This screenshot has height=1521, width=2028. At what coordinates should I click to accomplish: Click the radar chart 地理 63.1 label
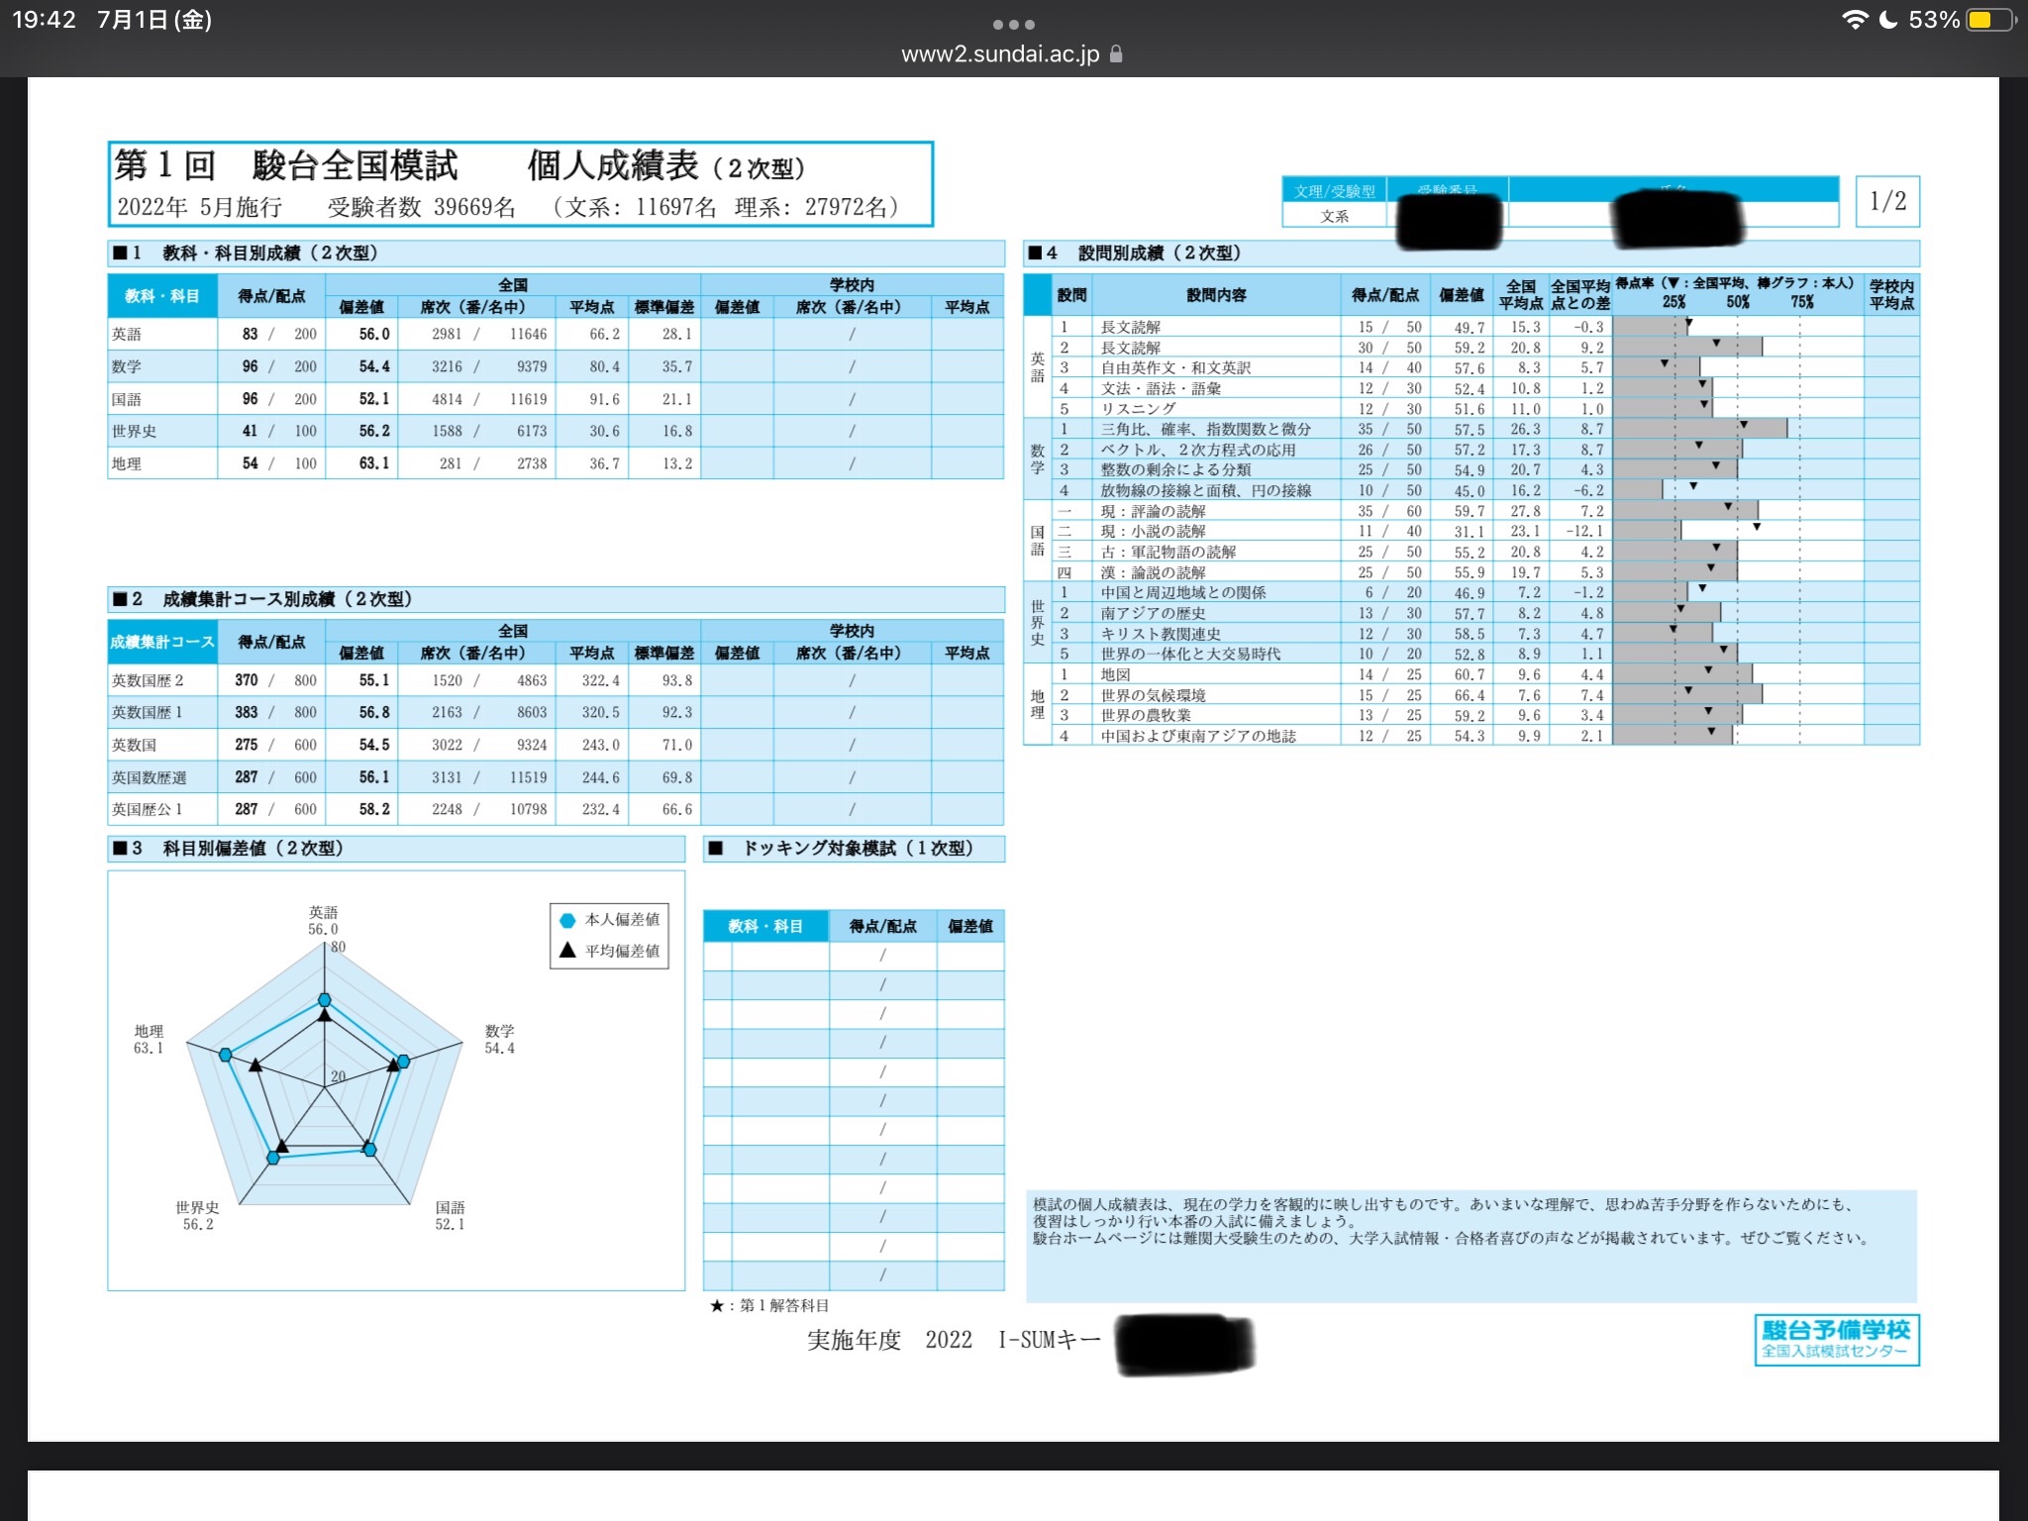(x=149, y=1039)
